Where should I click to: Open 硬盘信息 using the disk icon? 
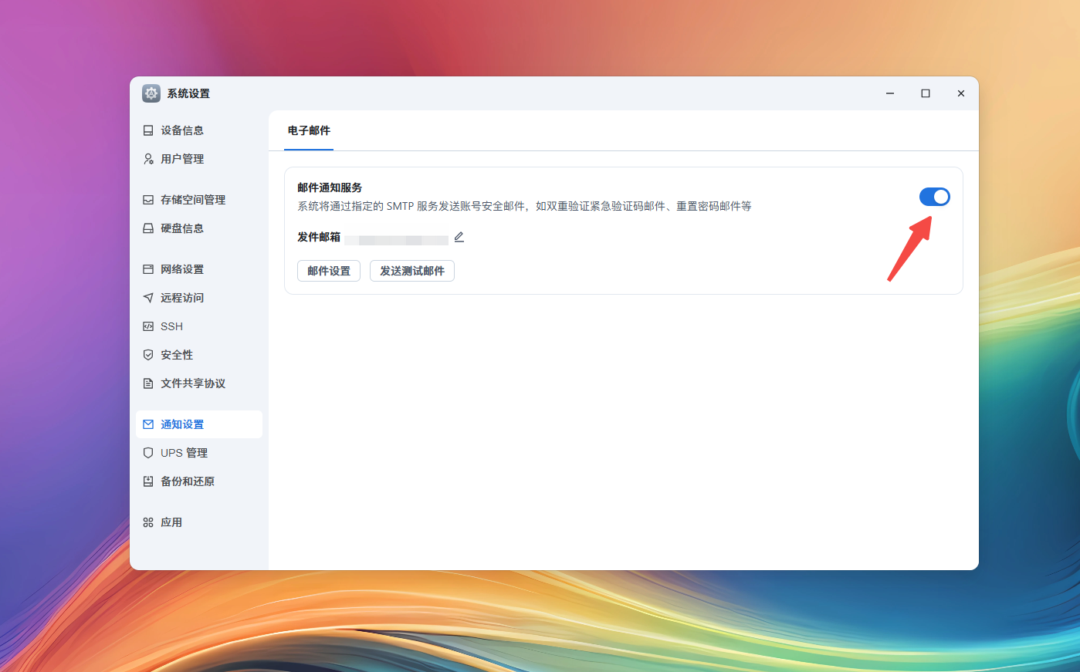148,228
